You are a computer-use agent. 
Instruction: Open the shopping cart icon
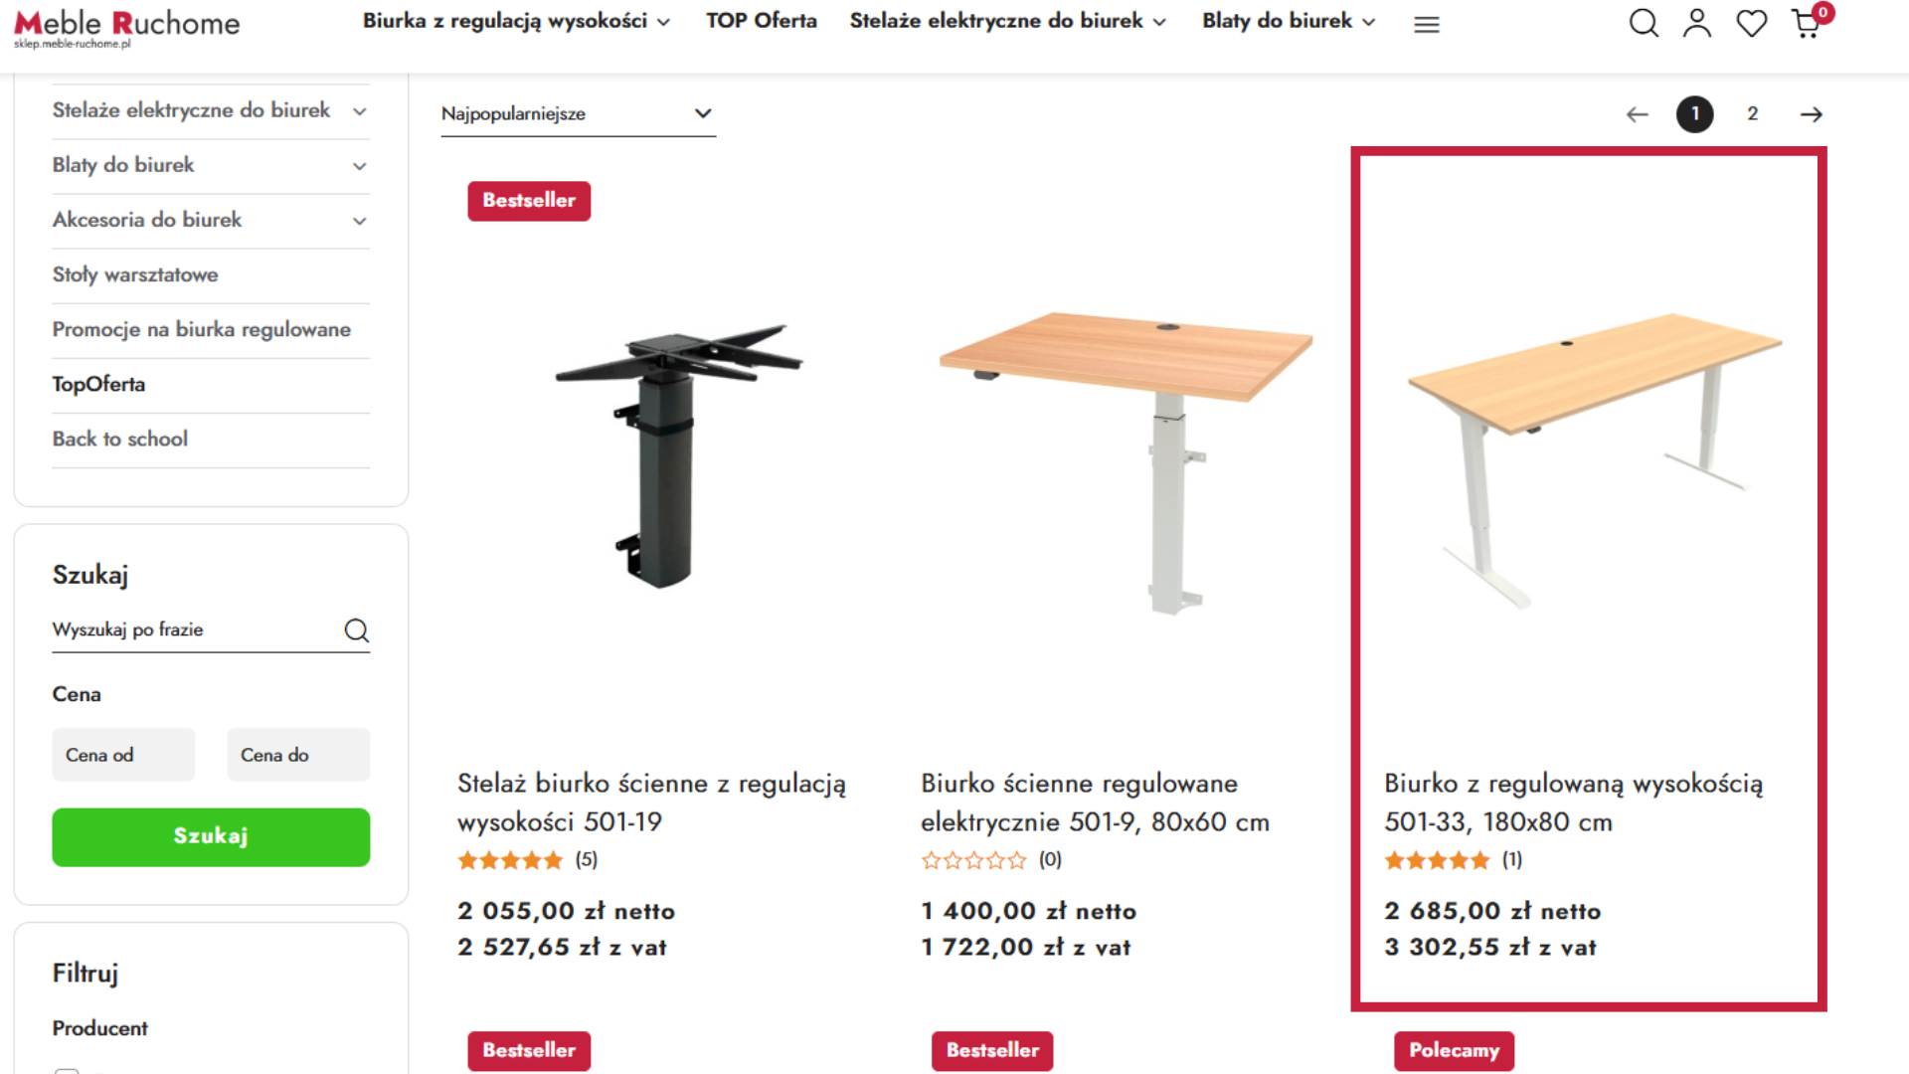point(1806,23)
